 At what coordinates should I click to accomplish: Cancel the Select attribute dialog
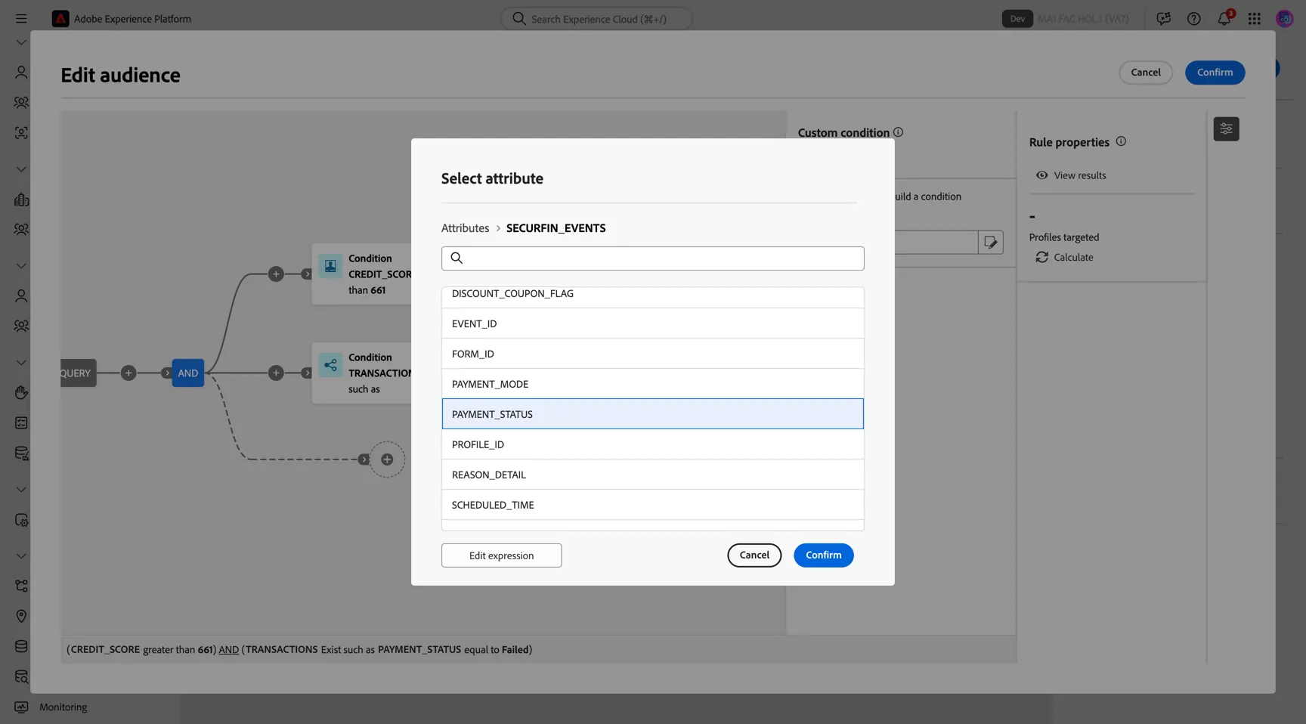click(754, 555)
